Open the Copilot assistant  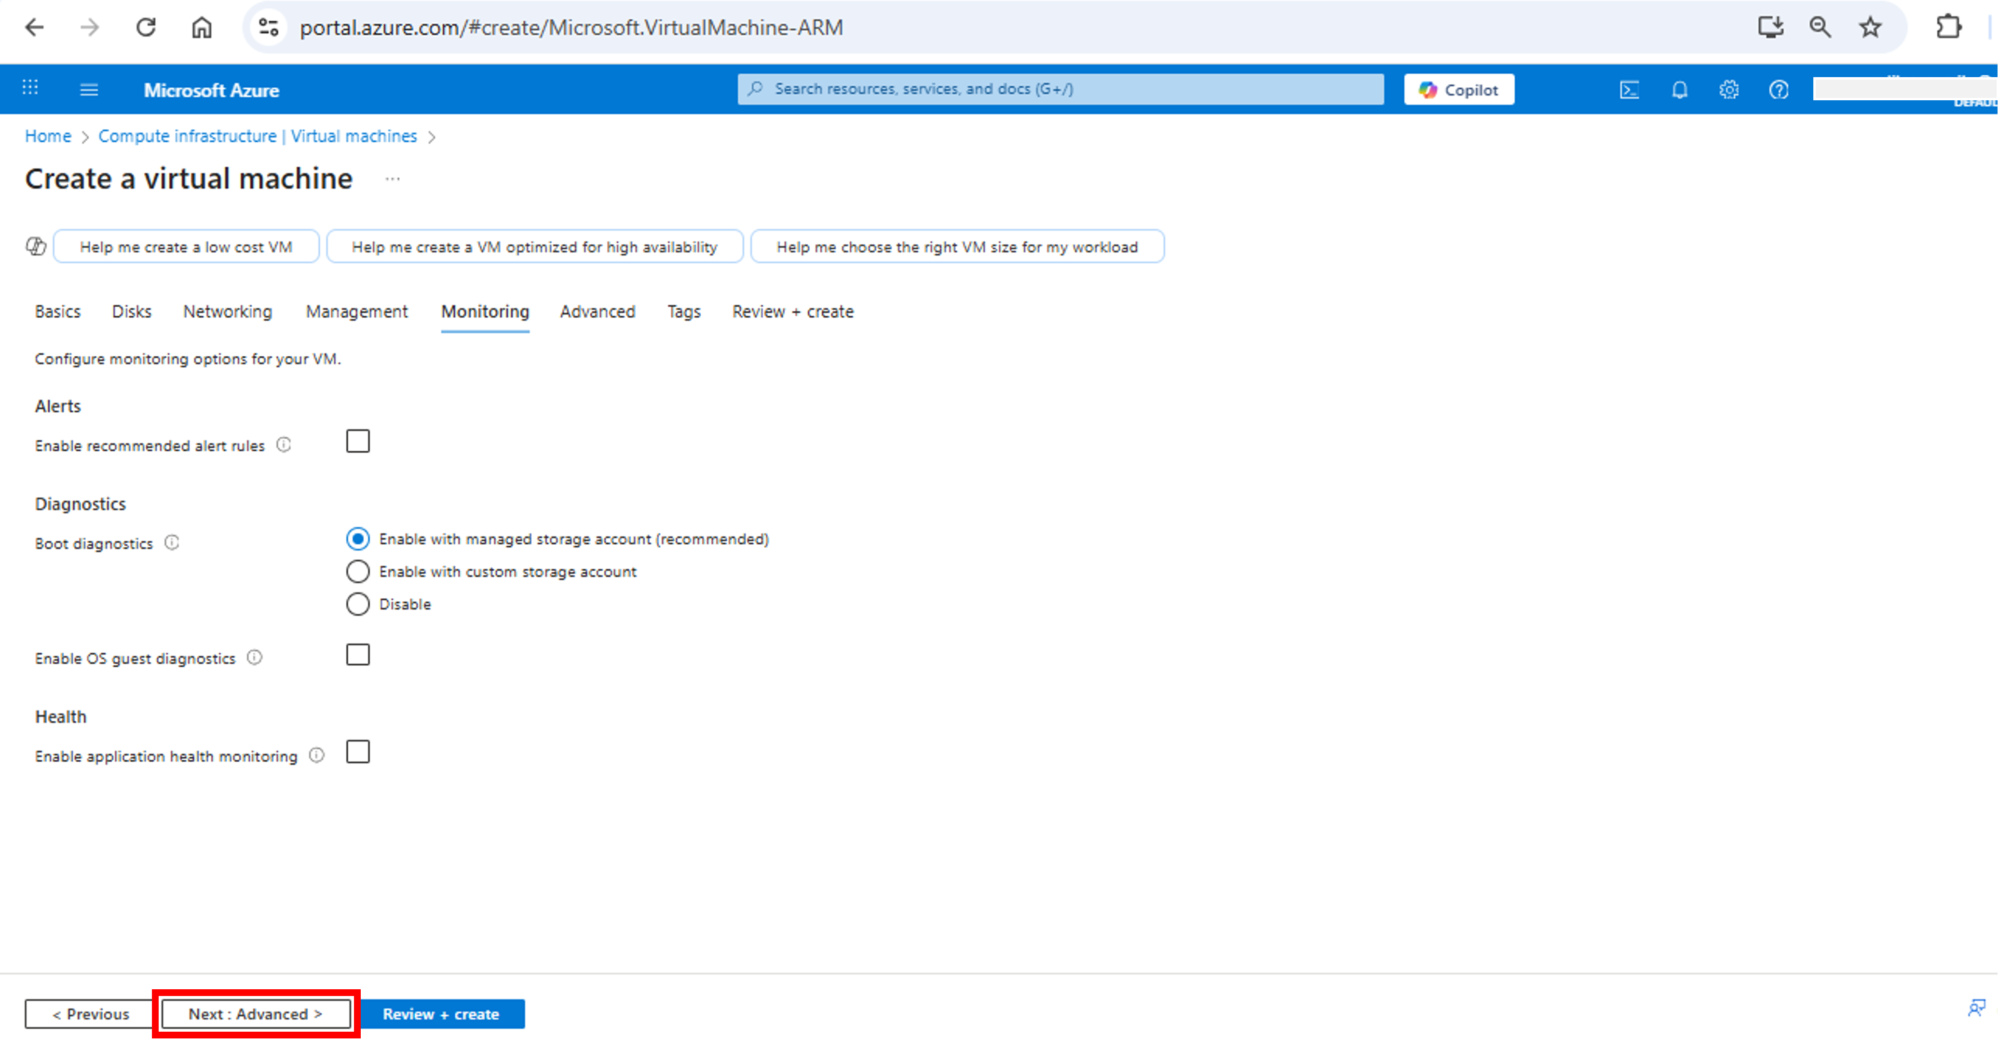[x=1458, y=89]
